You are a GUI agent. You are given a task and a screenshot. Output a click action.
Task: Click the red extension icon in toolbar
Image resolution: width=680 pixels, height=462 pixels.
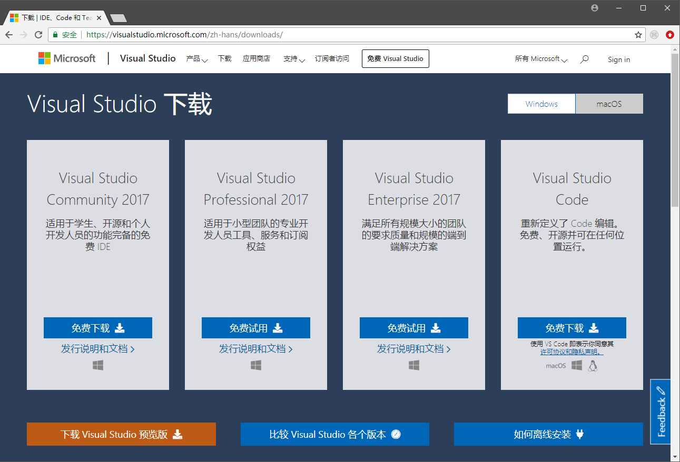[x=669, y=35]
